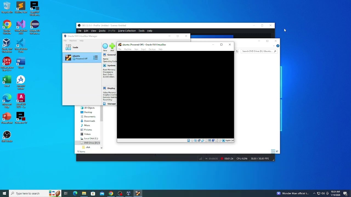Open Devices menu in ubuntu VM window

152,49
